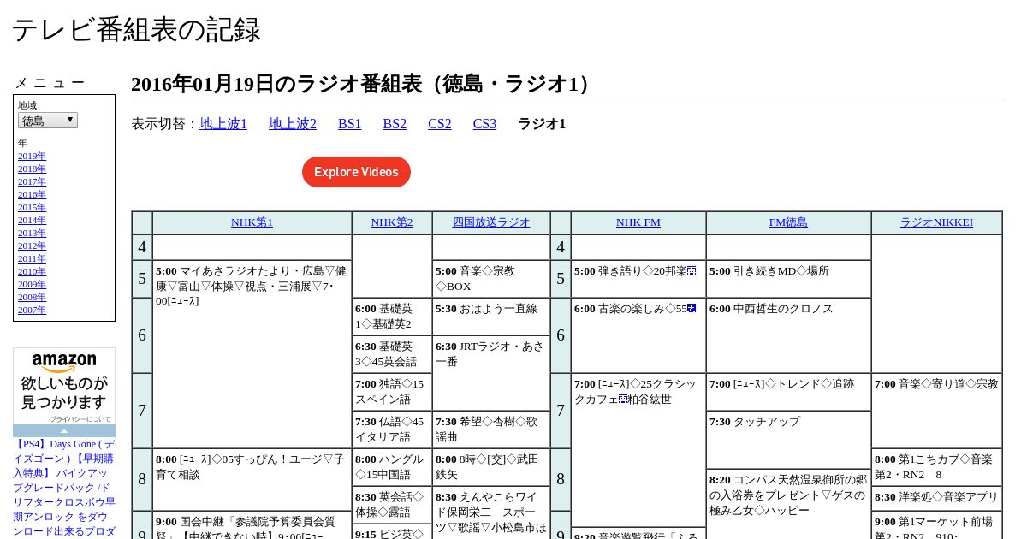This screenshot has height=539, width=1027.
Task: Click the ad privacy notice プライバシーについて
Action: click(80, 419)
